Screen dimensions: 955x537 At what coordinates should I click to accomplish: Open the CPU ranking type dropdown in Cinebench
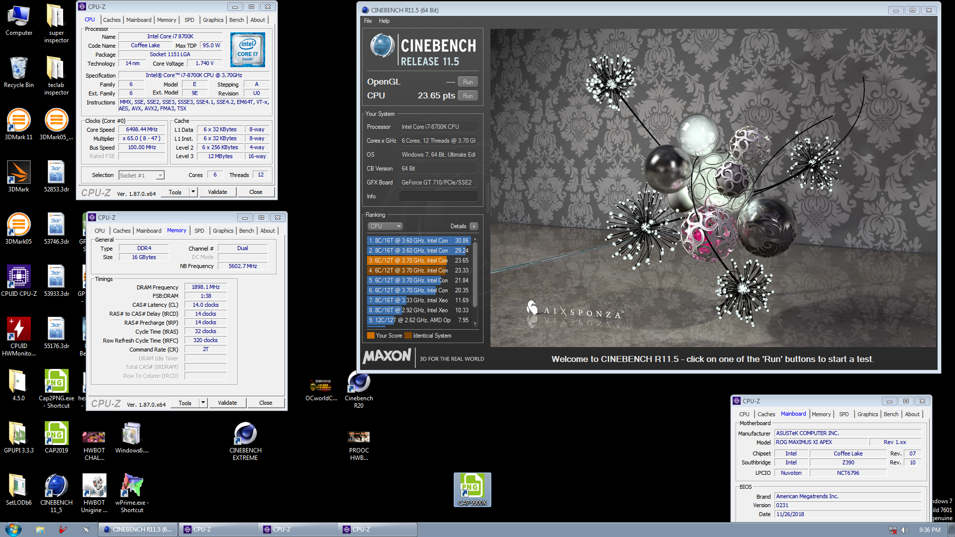(384, 226)
